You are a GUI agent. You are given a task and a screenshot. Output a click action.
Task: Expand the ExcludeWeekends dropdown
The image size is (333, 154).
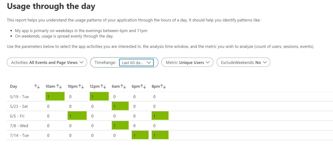point(243,62)
